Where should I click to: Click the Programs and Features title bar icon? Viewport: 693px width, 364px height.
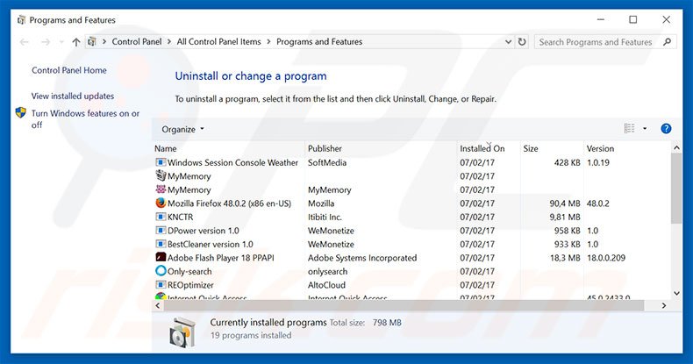21,20
